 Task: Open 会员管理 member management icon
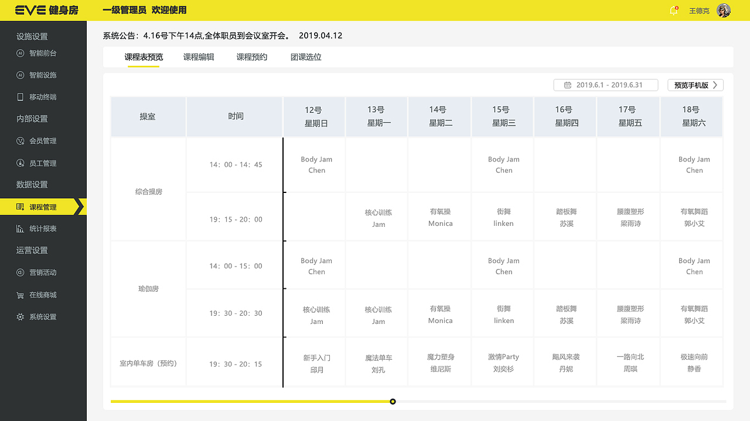[x=20, y=141]
